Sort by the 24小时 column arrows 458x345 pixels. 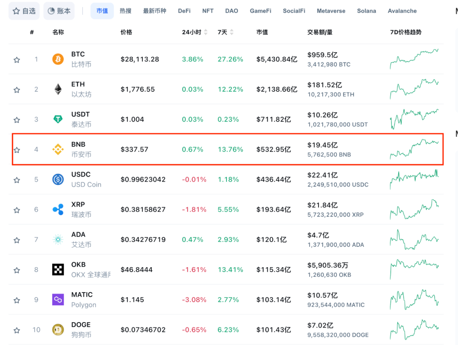(206, 32)
